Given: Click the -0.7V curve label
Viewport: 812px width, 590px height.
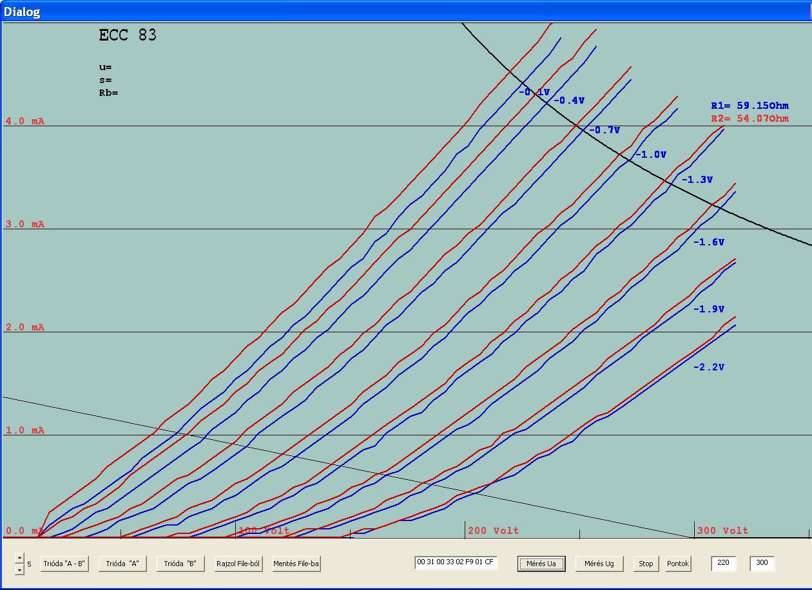Looking at the screenshot, I should tap(604, 130).
